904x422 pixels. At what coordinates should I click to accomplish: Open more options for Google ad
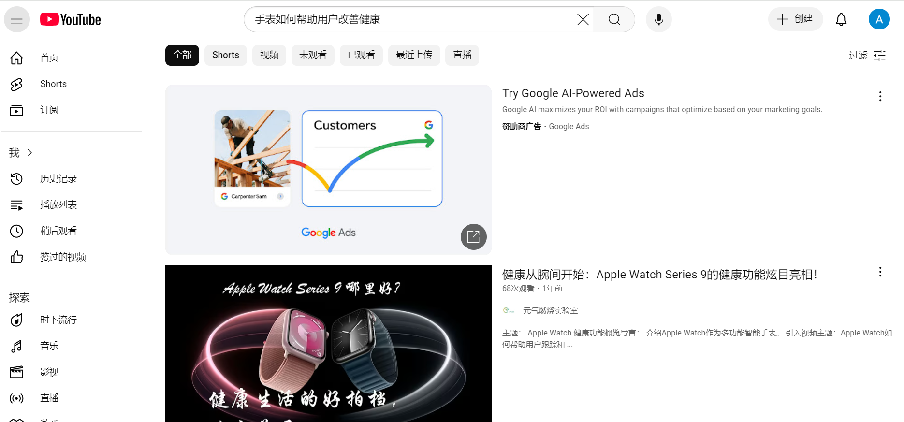pyautogui.click(x=880, y=96)
